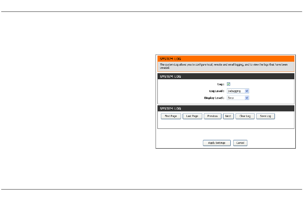Image resolution: width=304 pixels, height=209 pixels.
Task: Click the "Log Level :" label
Action: [x=217, y=91]
